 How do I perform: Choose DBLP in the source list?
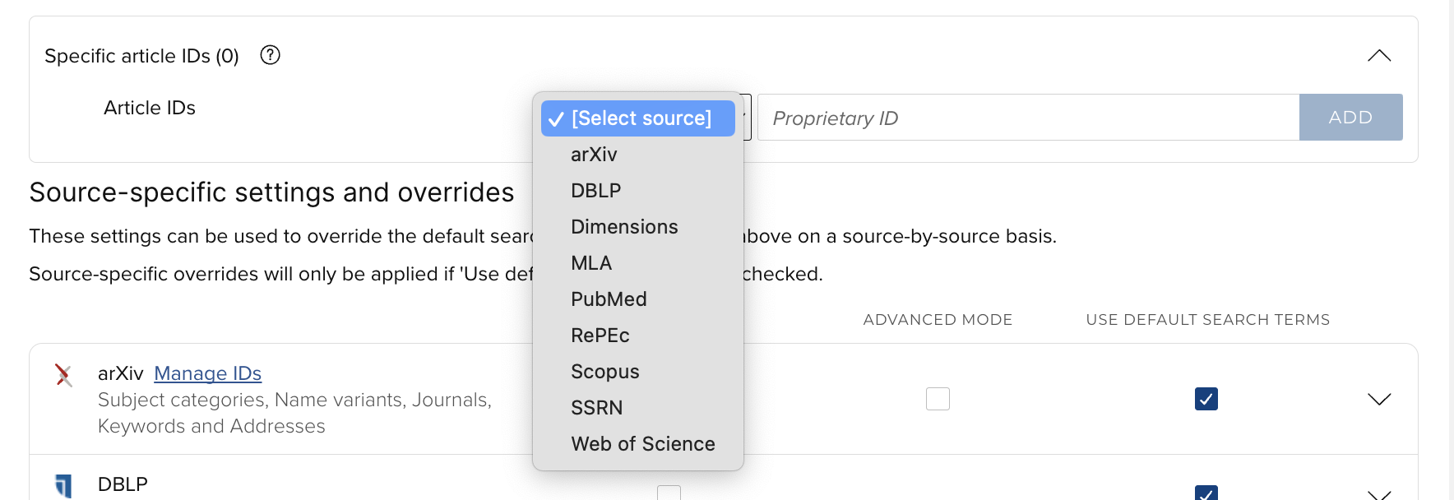pyautogui.click(x=595, y=191)
